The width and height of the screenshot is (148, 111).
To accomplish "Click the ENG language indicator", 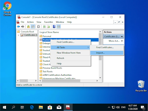I will click(x=123, y=107).
